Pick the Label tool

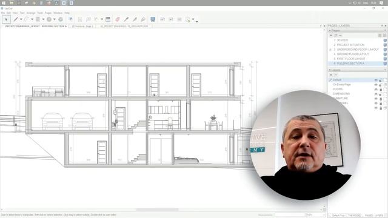[88, 19]
